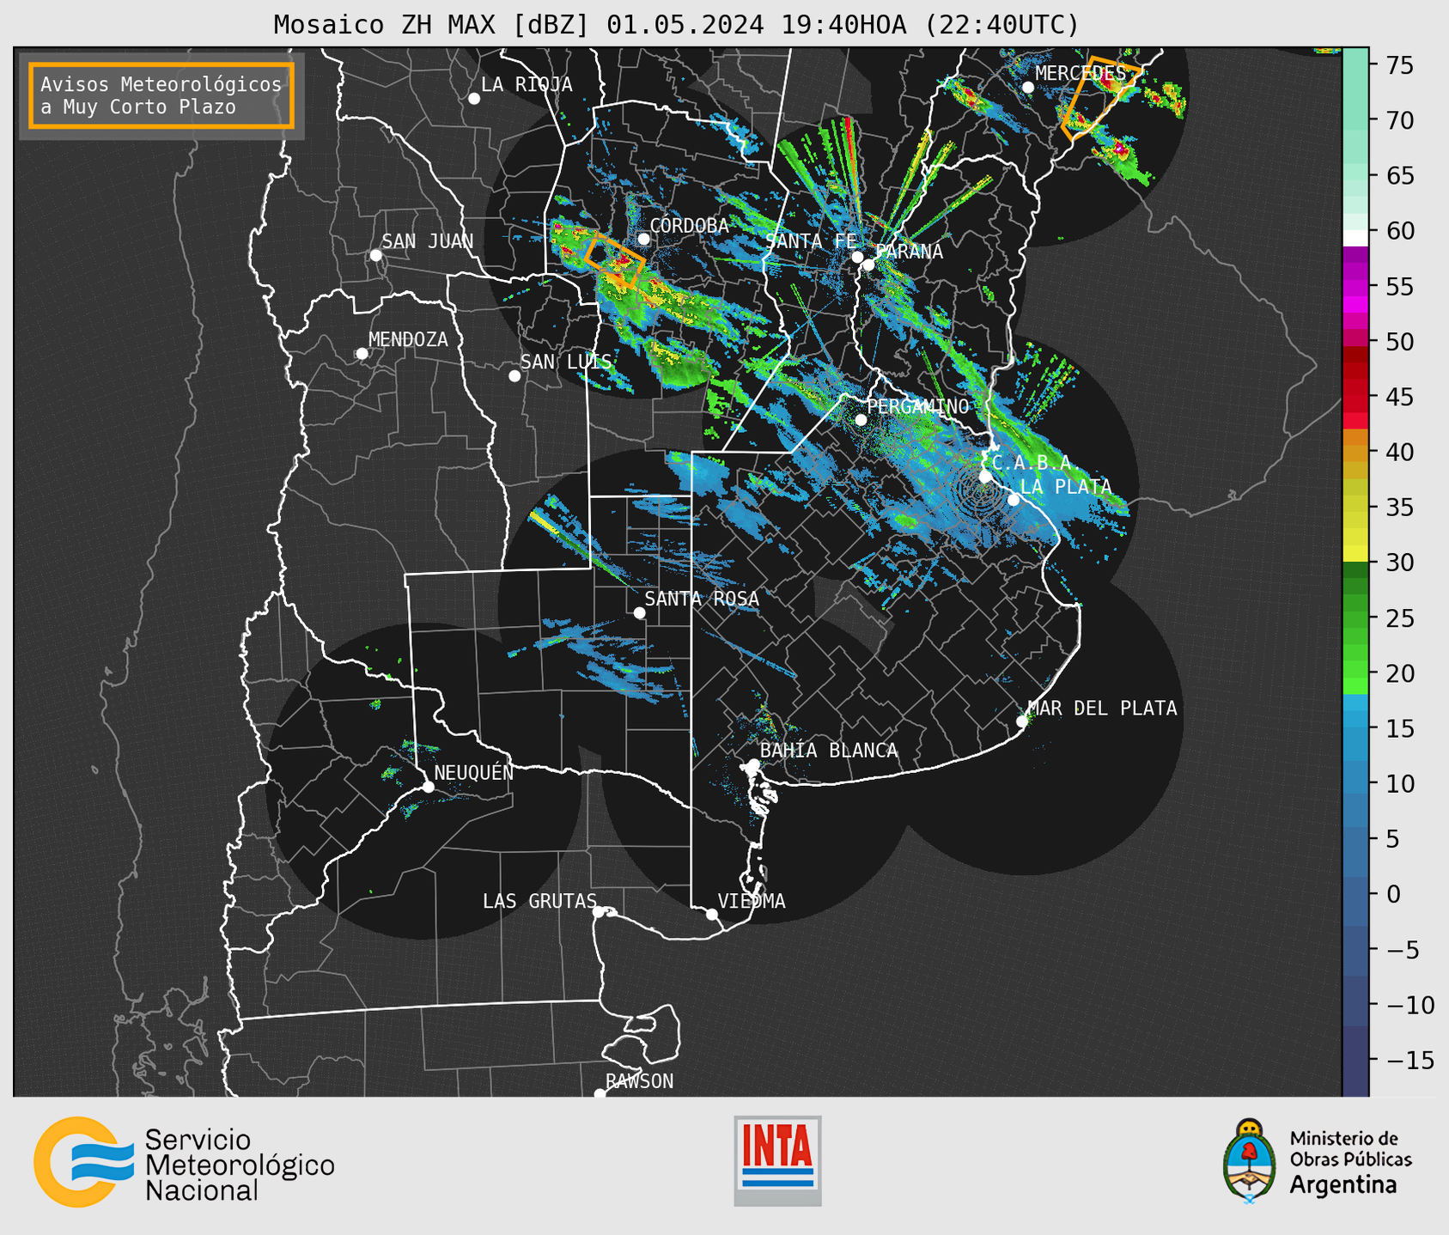Click the white city dot for Neuquén

[428, 787]
